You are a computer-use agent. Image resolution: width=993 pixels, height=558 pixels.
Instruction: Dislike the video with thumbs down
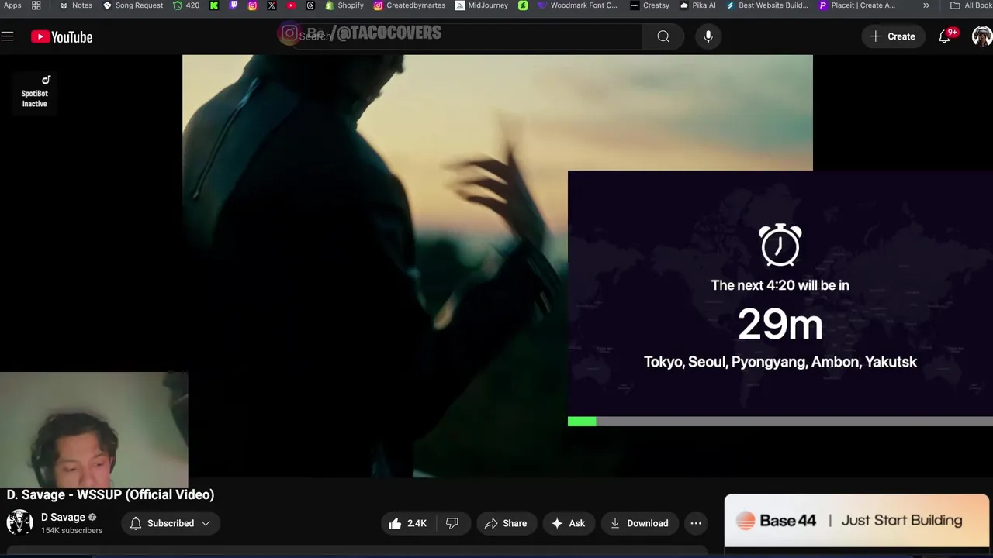click(x=452, y=523)
